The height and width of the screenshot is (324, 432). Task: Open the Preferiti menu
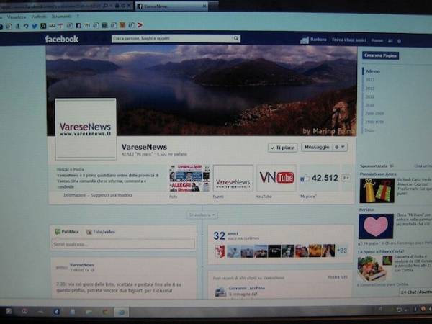point(39,17)
